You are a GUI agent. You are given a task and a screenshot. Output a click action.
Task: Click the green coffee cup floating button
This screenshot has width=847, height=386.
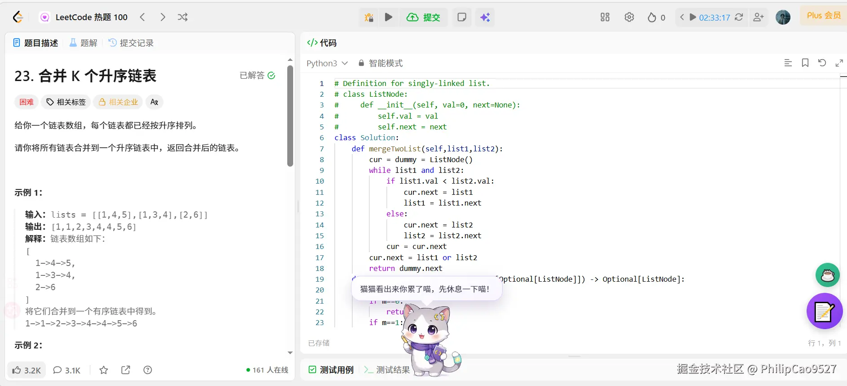(x=827, y=275)
